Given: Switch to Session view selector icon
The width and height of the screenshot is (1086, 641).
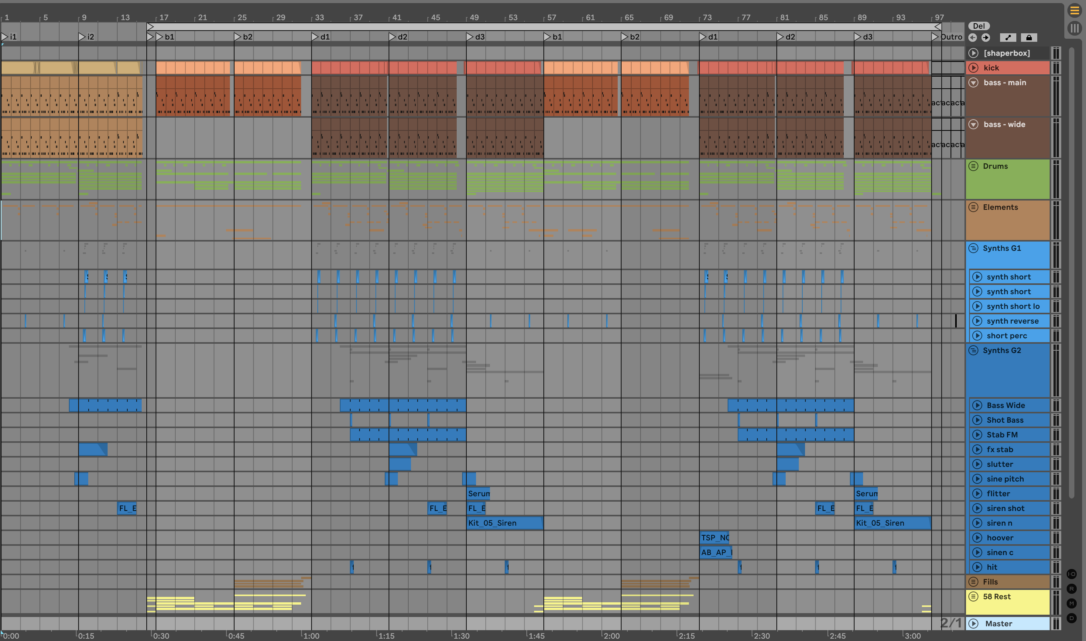Looking at the screenshot, I should (x=1074, y=29).
